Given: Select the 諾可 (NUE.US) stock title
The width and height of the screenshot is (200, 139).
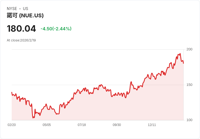Looking at the screenshot, I should tap(25, 15).
